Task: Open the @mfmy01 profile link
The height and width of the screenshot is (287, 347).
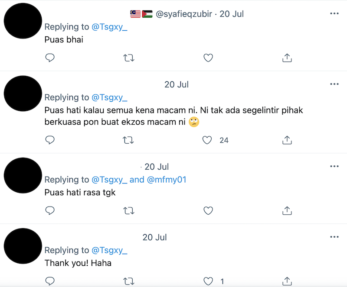Action: click(x=167, y=179)
